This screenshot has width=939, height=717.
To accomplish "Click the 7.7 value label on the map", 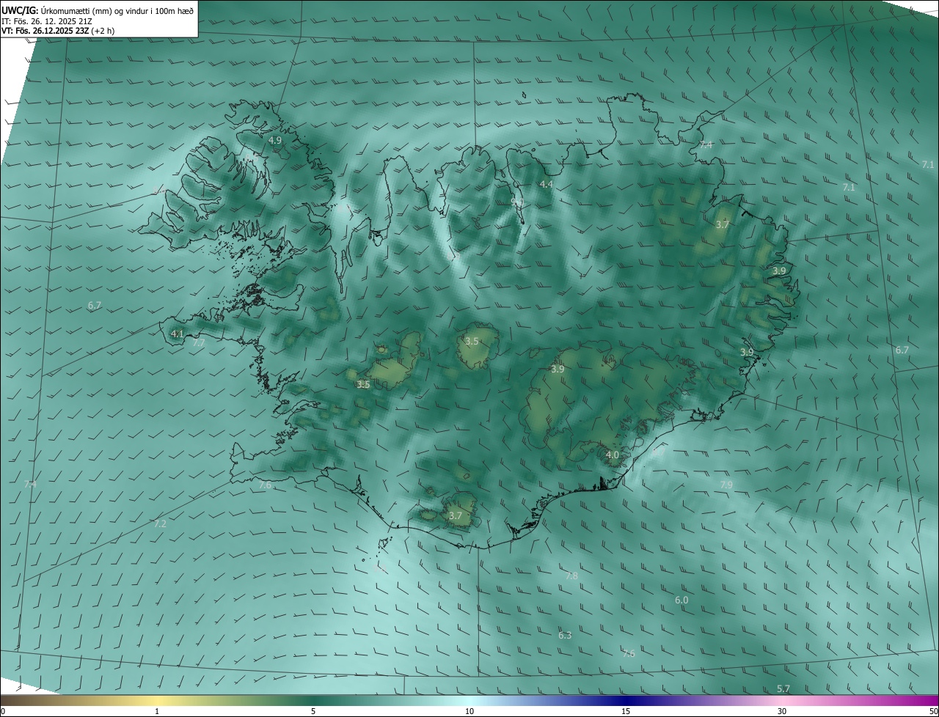I will click(x=199, y=342).
